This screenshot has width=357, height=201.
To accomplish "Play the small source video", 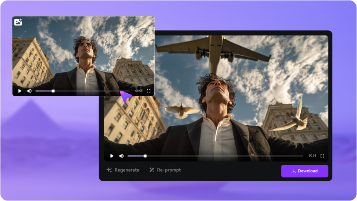I will [x=19, y=91].
